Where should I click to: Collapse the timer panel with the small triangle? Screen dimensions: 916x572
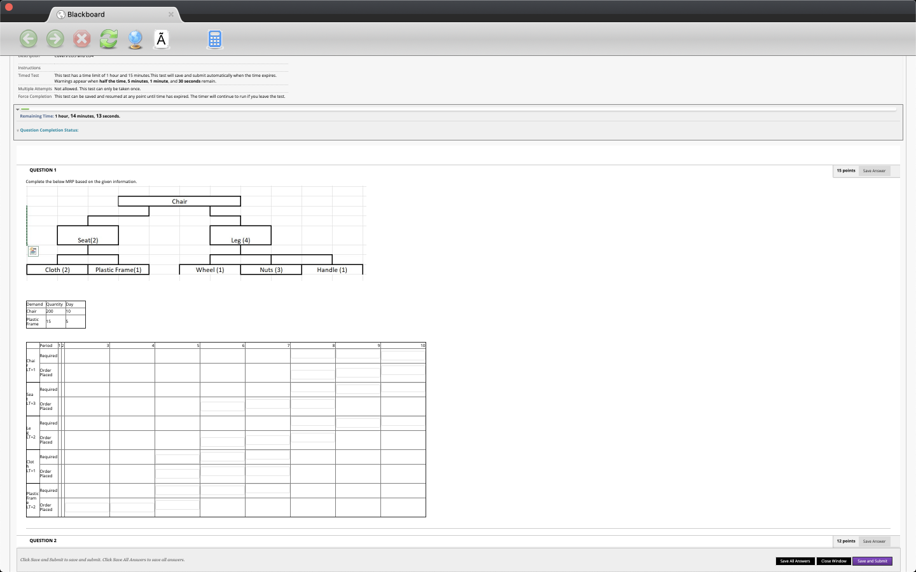18,109
